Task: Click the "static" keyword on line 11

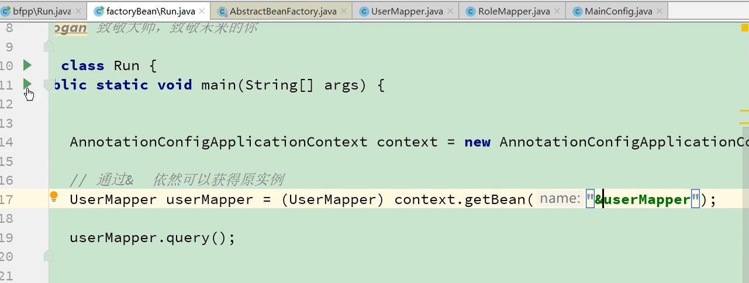Action: (122, 85)
